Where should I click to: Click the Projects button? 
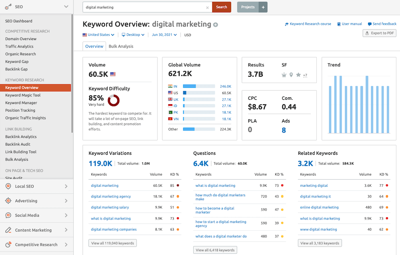coord(248,7)
